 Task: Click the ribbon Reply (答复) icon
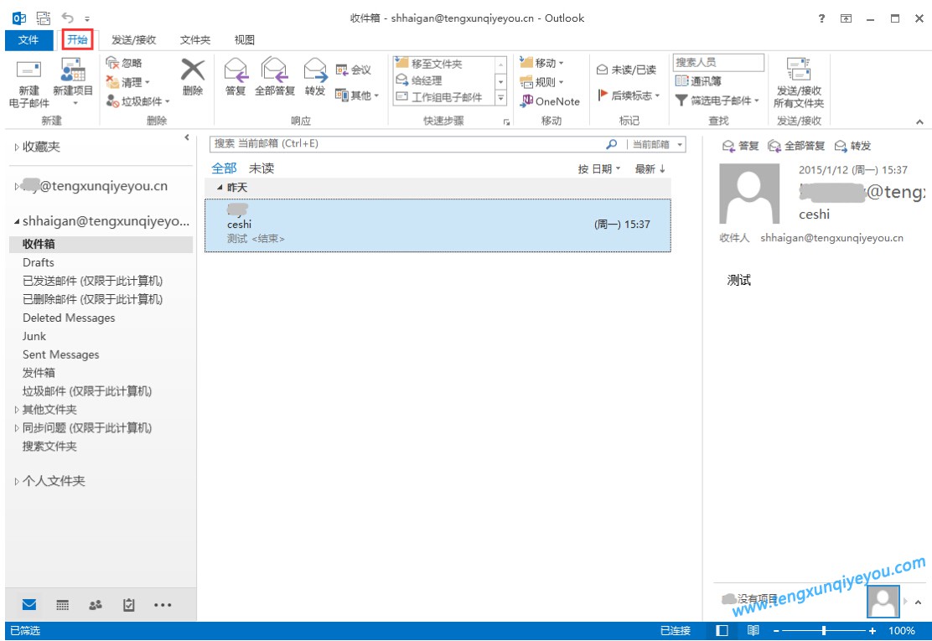click(236, 70)
